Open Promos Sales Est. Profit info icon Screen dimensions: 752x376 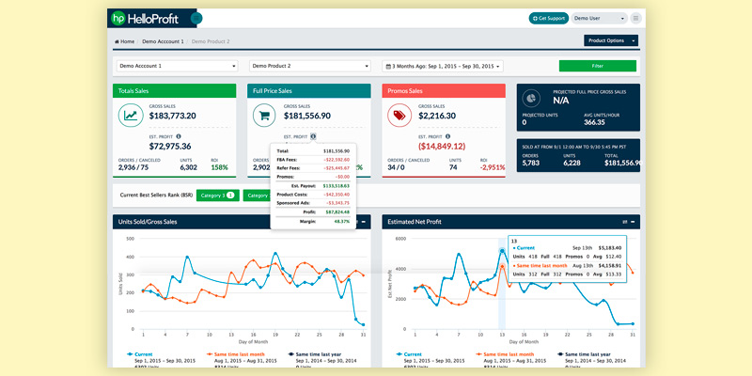[x=447, y=136]
